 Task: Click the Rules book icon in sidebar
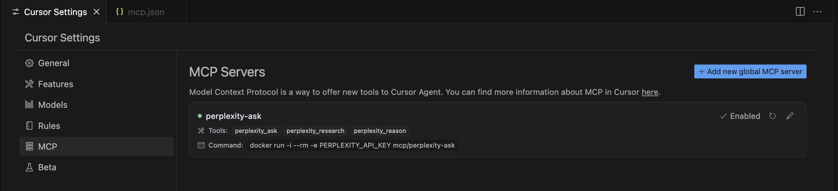(x=29, y=126)
